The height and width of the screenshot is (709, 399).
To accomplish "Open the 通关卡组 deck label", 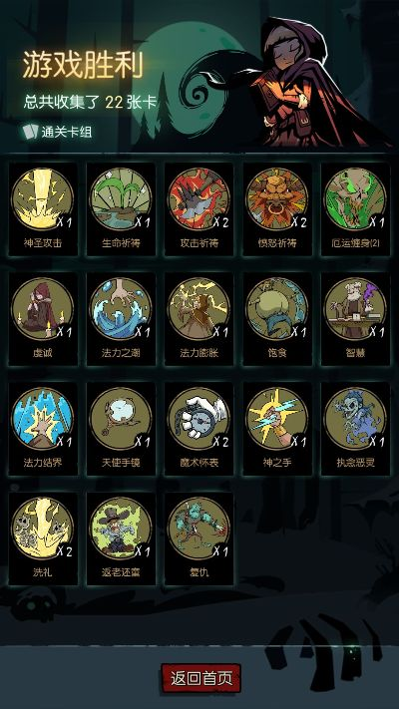I will click(58, 132).
